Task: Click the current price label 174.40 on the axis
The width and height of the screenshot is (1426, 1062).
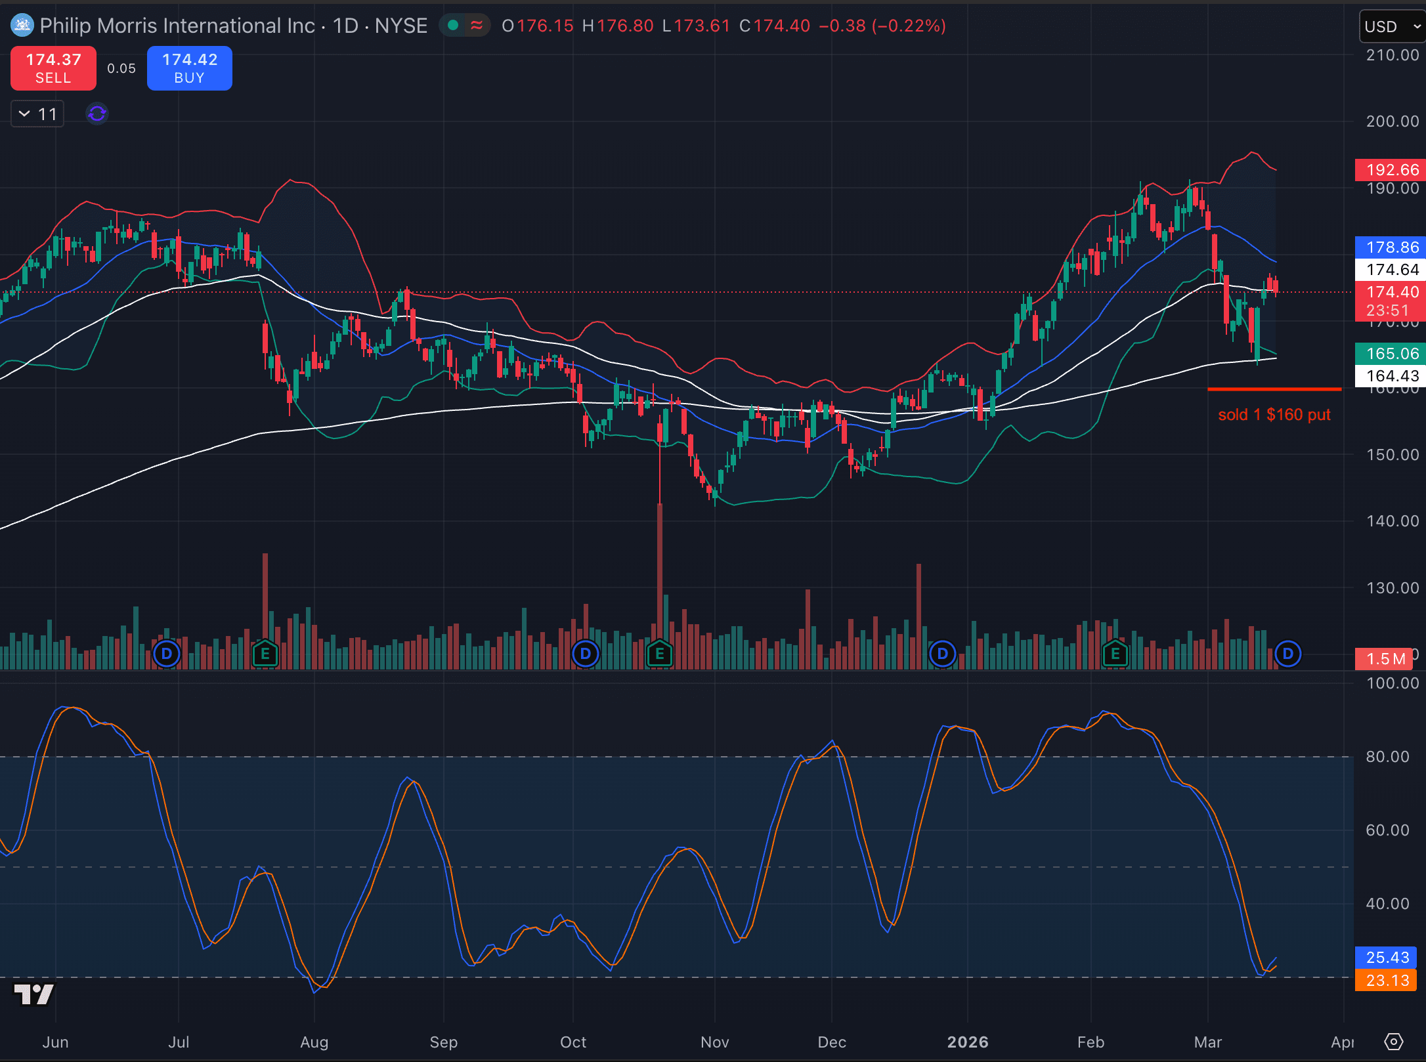Action: [x=1391, y=292]
